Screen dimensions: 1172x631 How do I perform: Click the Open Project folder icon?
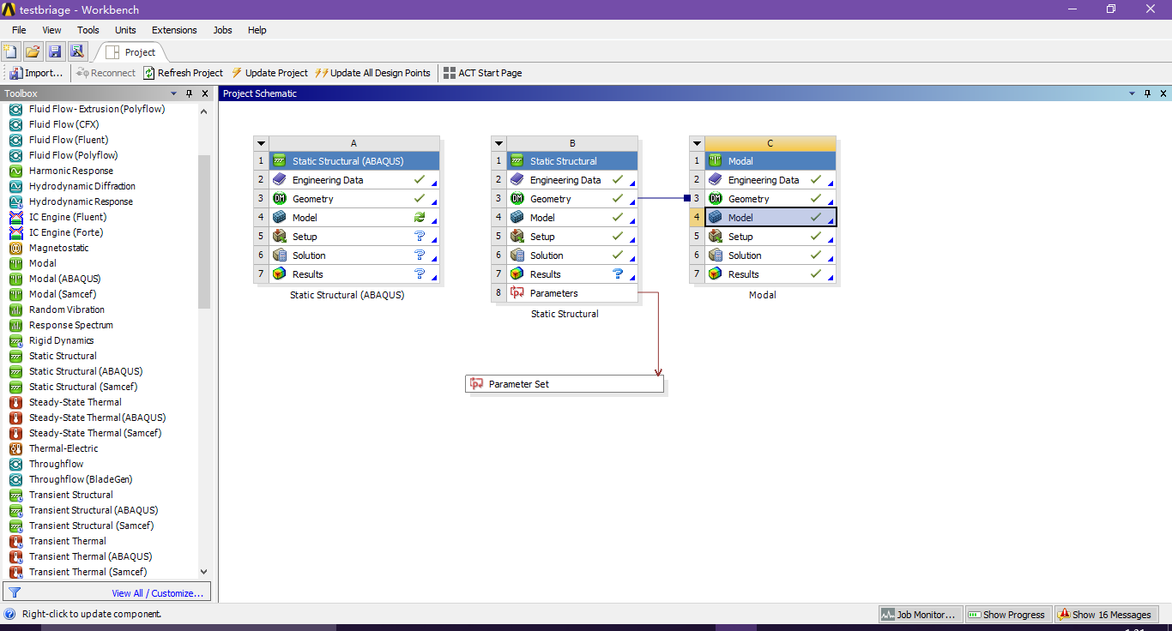point(33,51)
